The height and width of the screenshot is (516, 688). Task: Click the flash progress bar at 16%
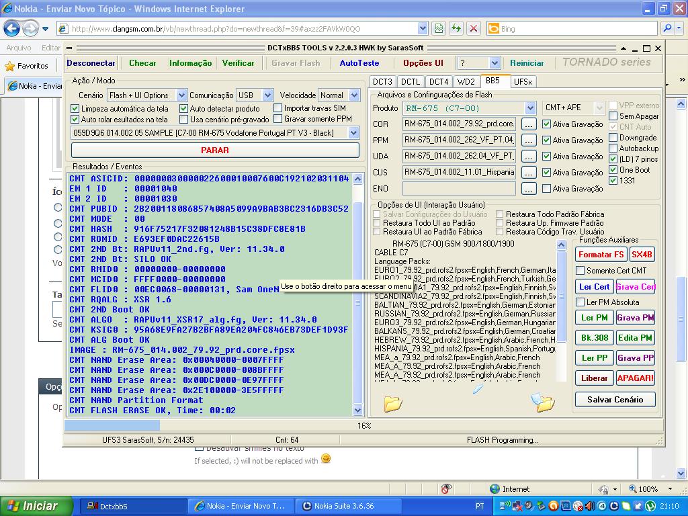pos(363,425)
